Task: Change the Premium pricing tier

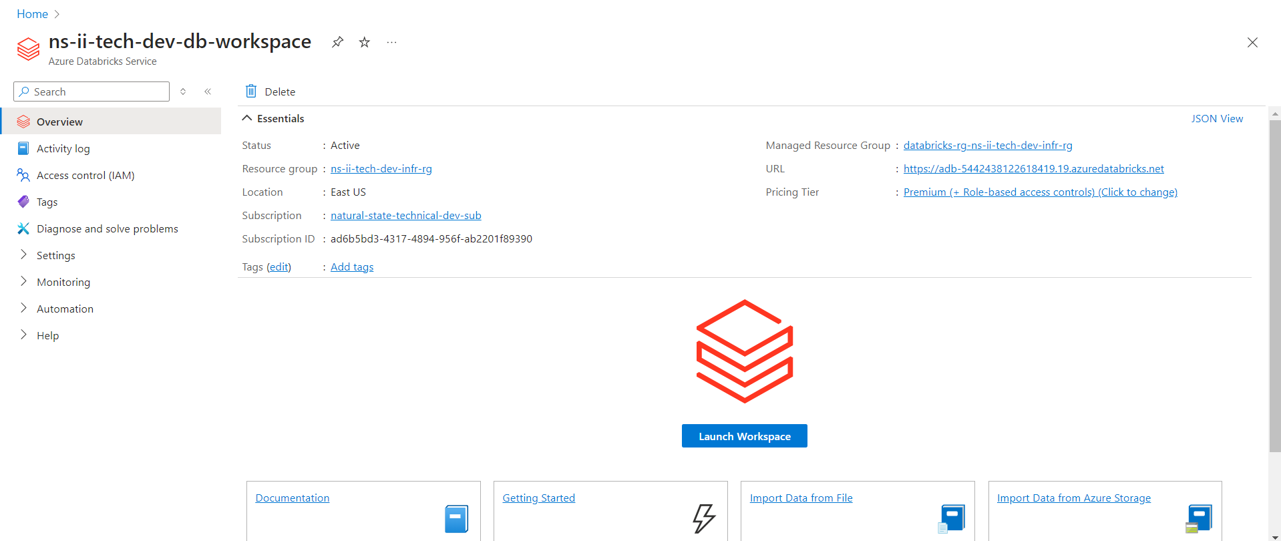Action: [x=1041, y=192]
